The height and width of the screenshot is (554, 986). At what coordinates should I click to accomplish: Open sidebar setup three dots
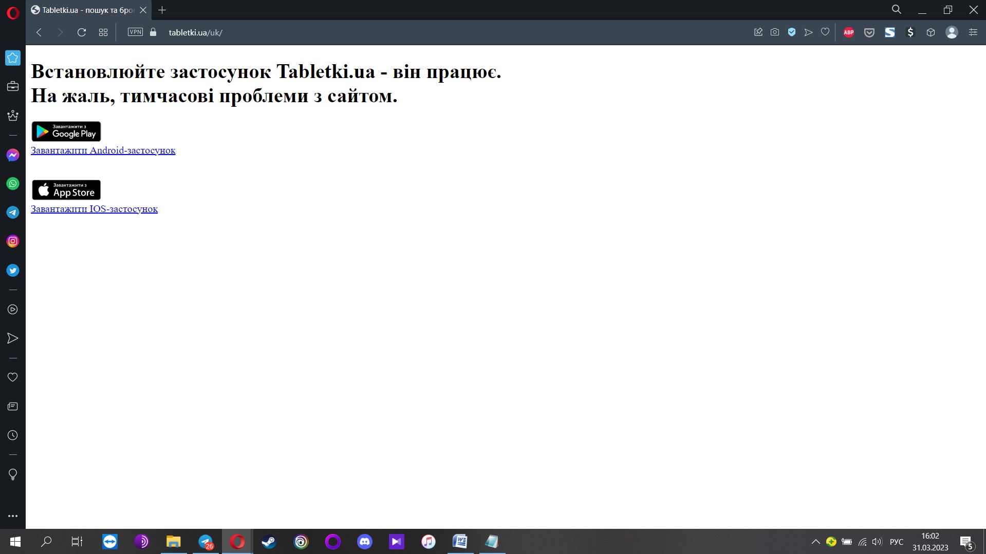(x=13, y=516)
